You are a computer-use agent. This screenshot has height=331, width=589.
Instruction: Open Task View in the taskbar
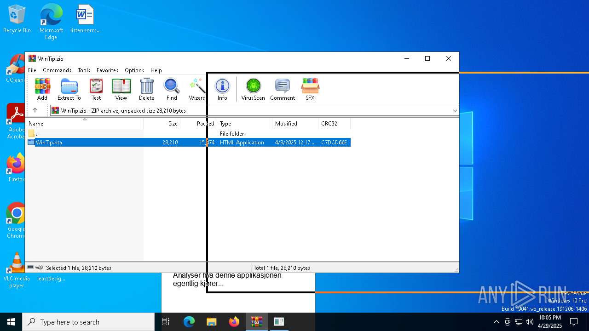166,322
